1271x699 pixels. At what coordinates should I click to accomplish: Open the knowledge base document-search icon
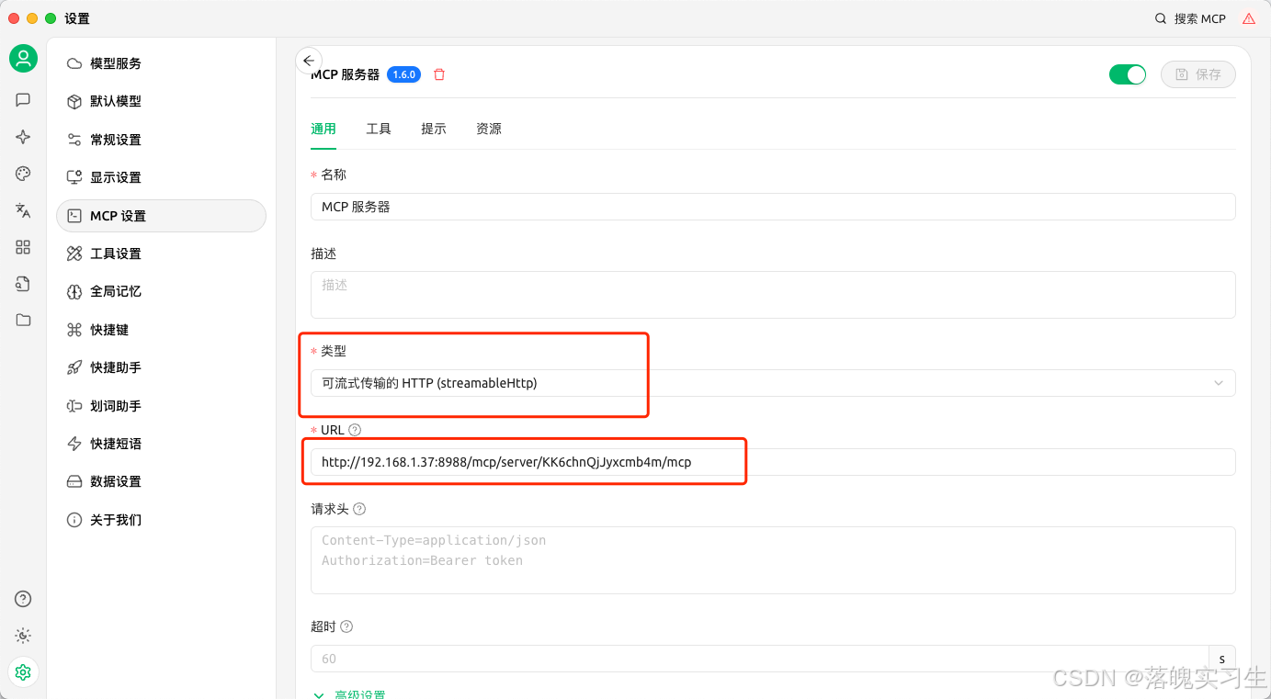click(x=23, y=284)
